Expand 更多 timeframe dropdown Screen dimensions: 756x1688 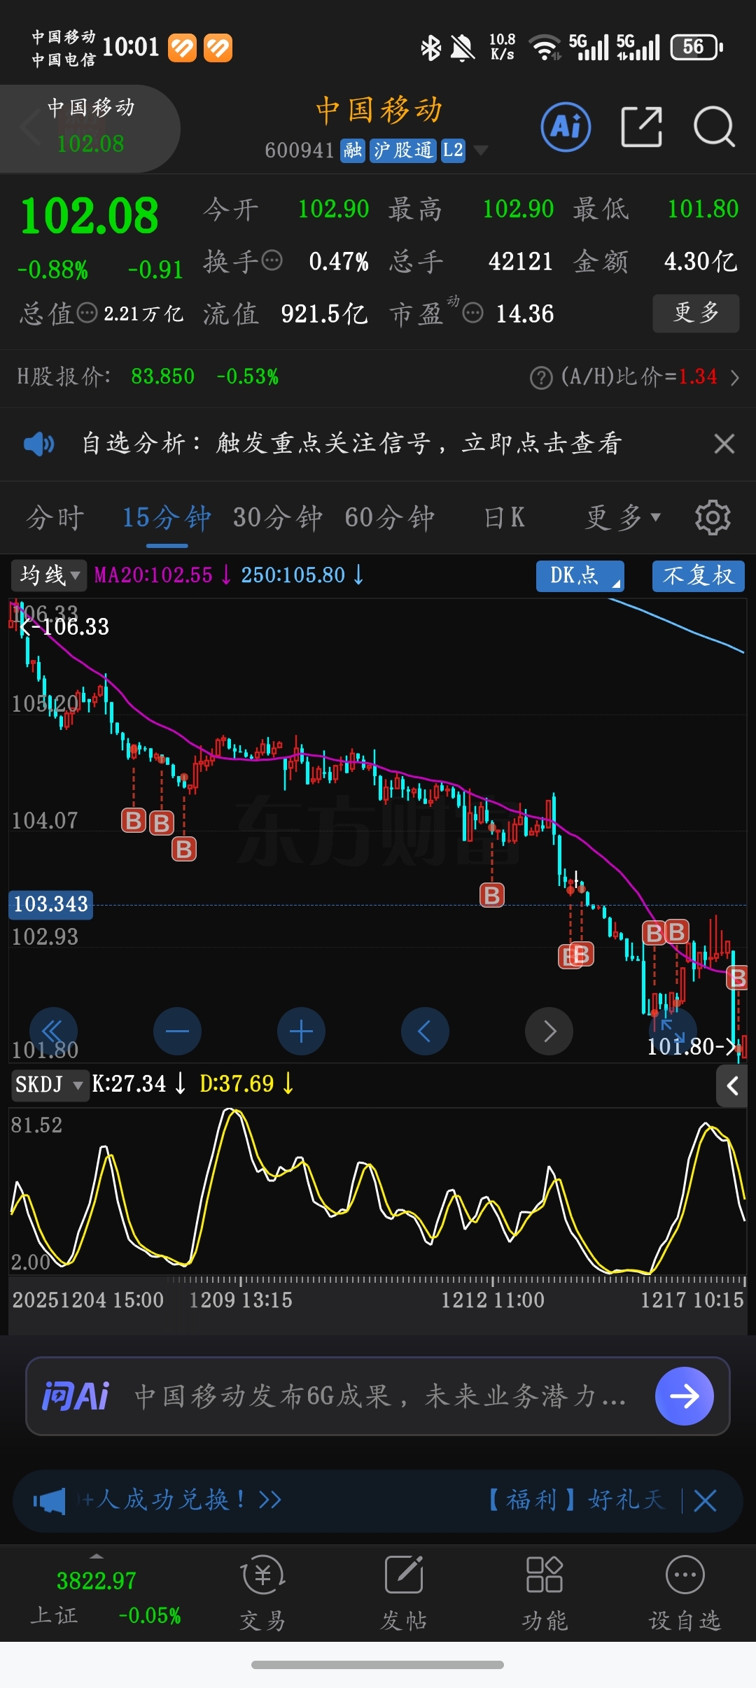[622, 518]
